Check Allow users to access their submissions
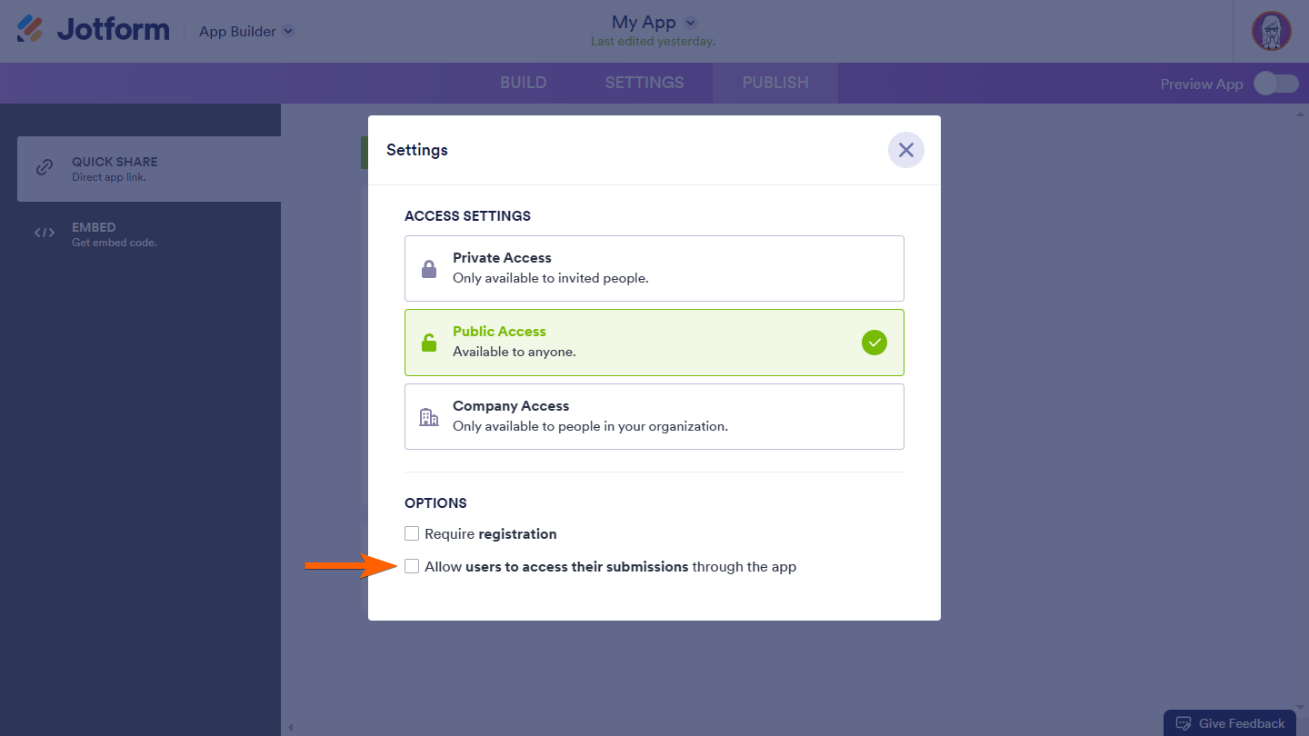1309x736 pixels. tap(413, 566)
